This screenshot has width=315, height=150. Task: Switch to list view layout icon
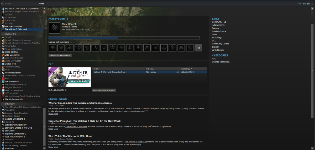308,3
